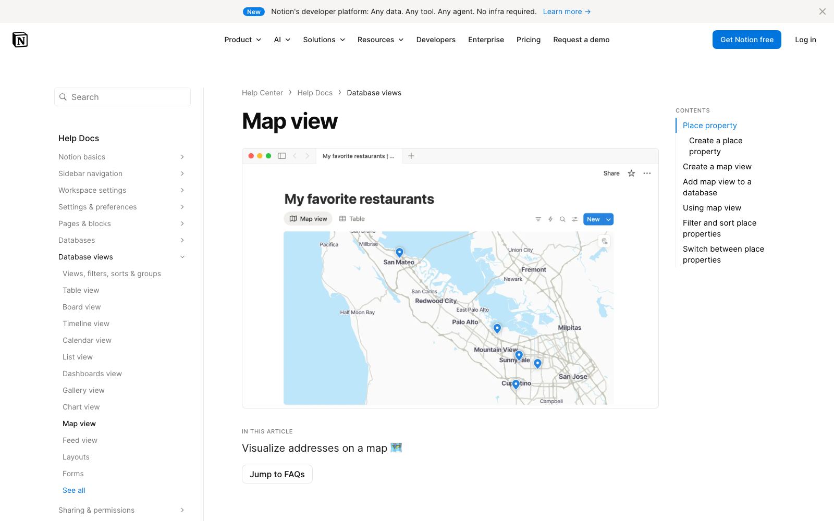The width and height of the screenshot is (834, 521).
Task: Click the Notion logo icon
Action: coord(20,40)
